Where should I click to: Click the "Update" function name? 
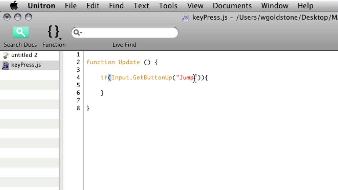[129, 62]
